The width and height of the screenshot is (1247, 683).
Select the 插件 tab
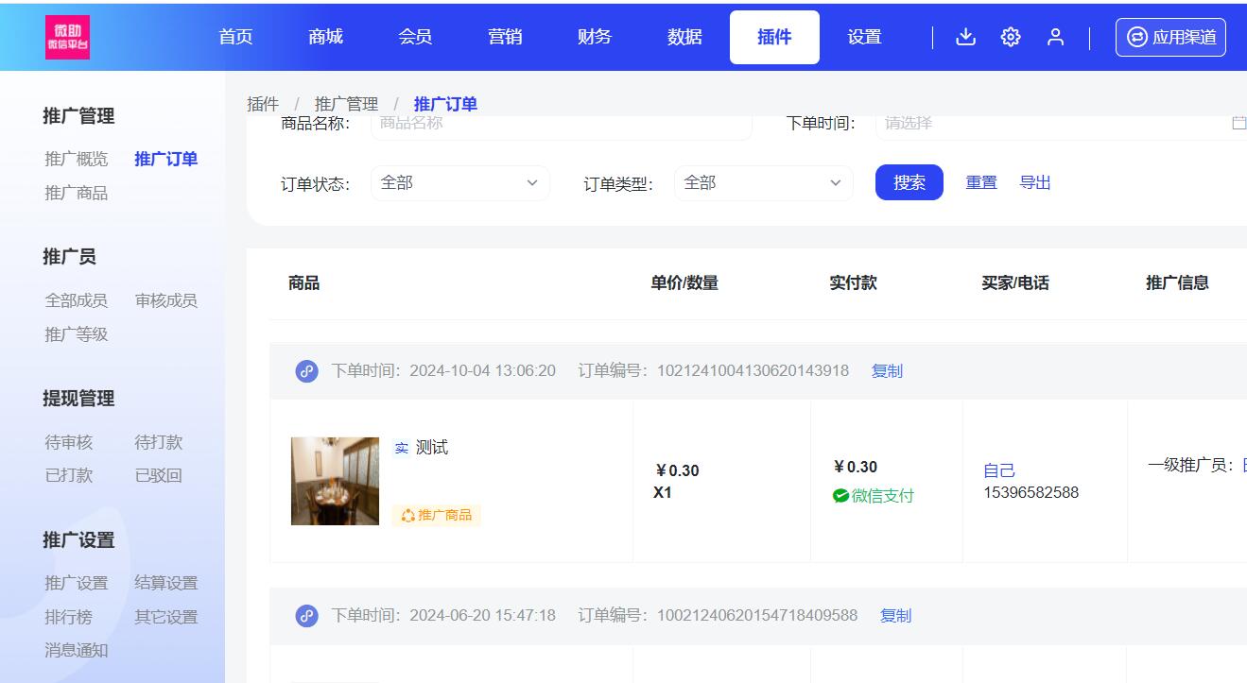tap(774, 37)
